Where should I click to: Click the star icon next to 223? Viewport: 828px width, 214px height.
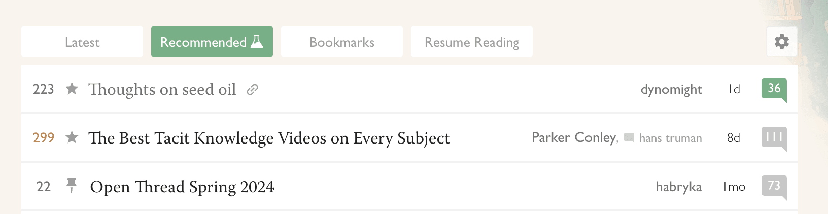pyautogui.click(x=72, y=89)
